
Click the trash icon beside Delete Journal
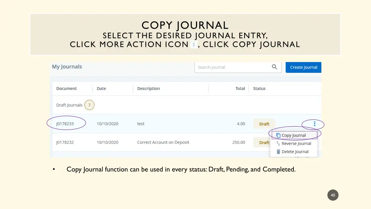pos(278,151)
